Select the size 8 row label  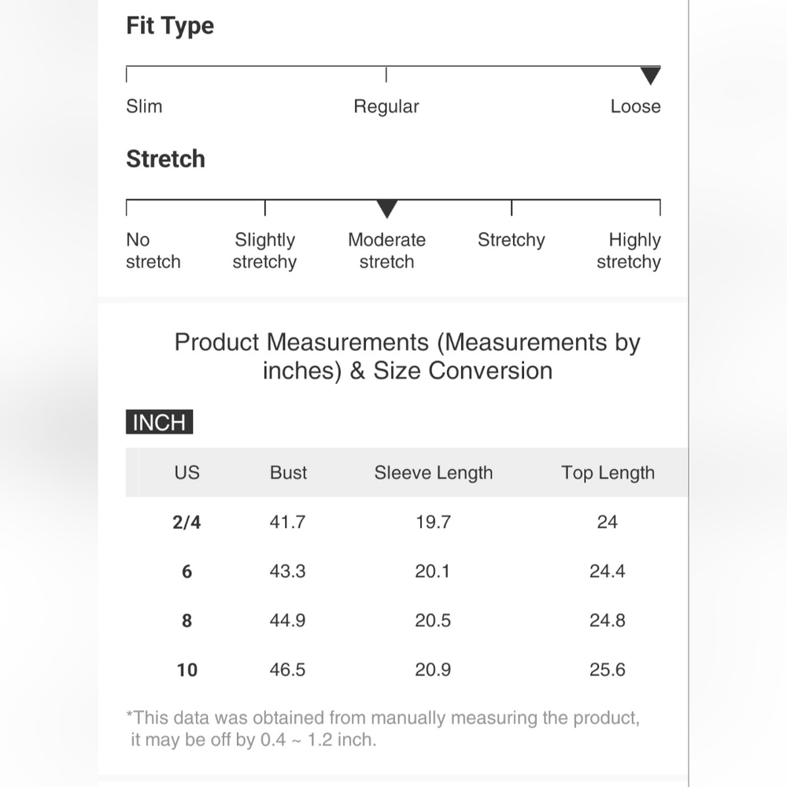click(187, 621)
